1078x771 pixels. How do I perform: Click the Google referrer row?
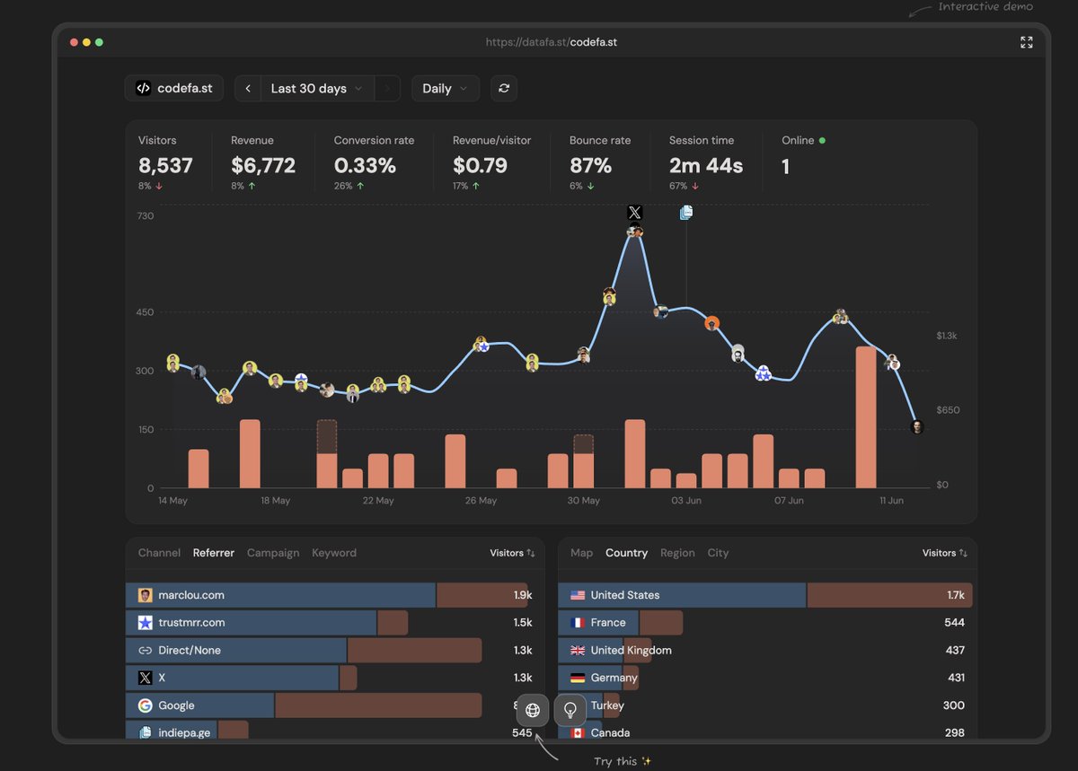(x=333, y=705)
